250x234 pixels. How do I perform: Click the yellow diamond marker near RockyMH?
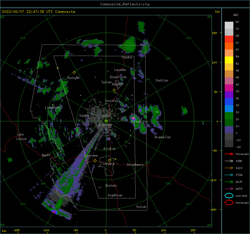(x=74, y=73)
